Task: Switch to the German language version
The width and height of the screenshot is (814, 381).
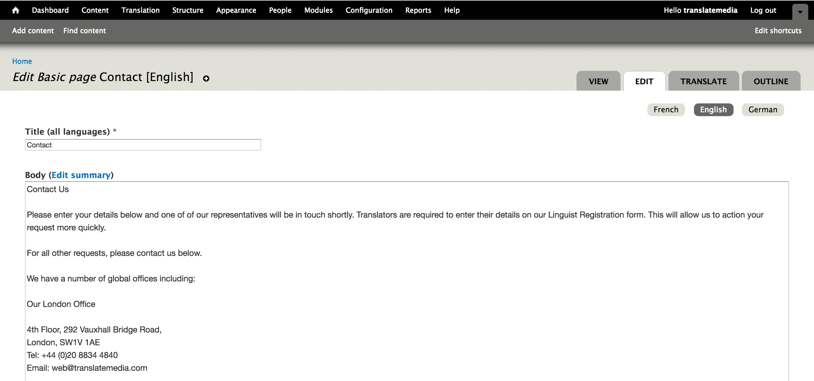Action: [x=763, y=109]
